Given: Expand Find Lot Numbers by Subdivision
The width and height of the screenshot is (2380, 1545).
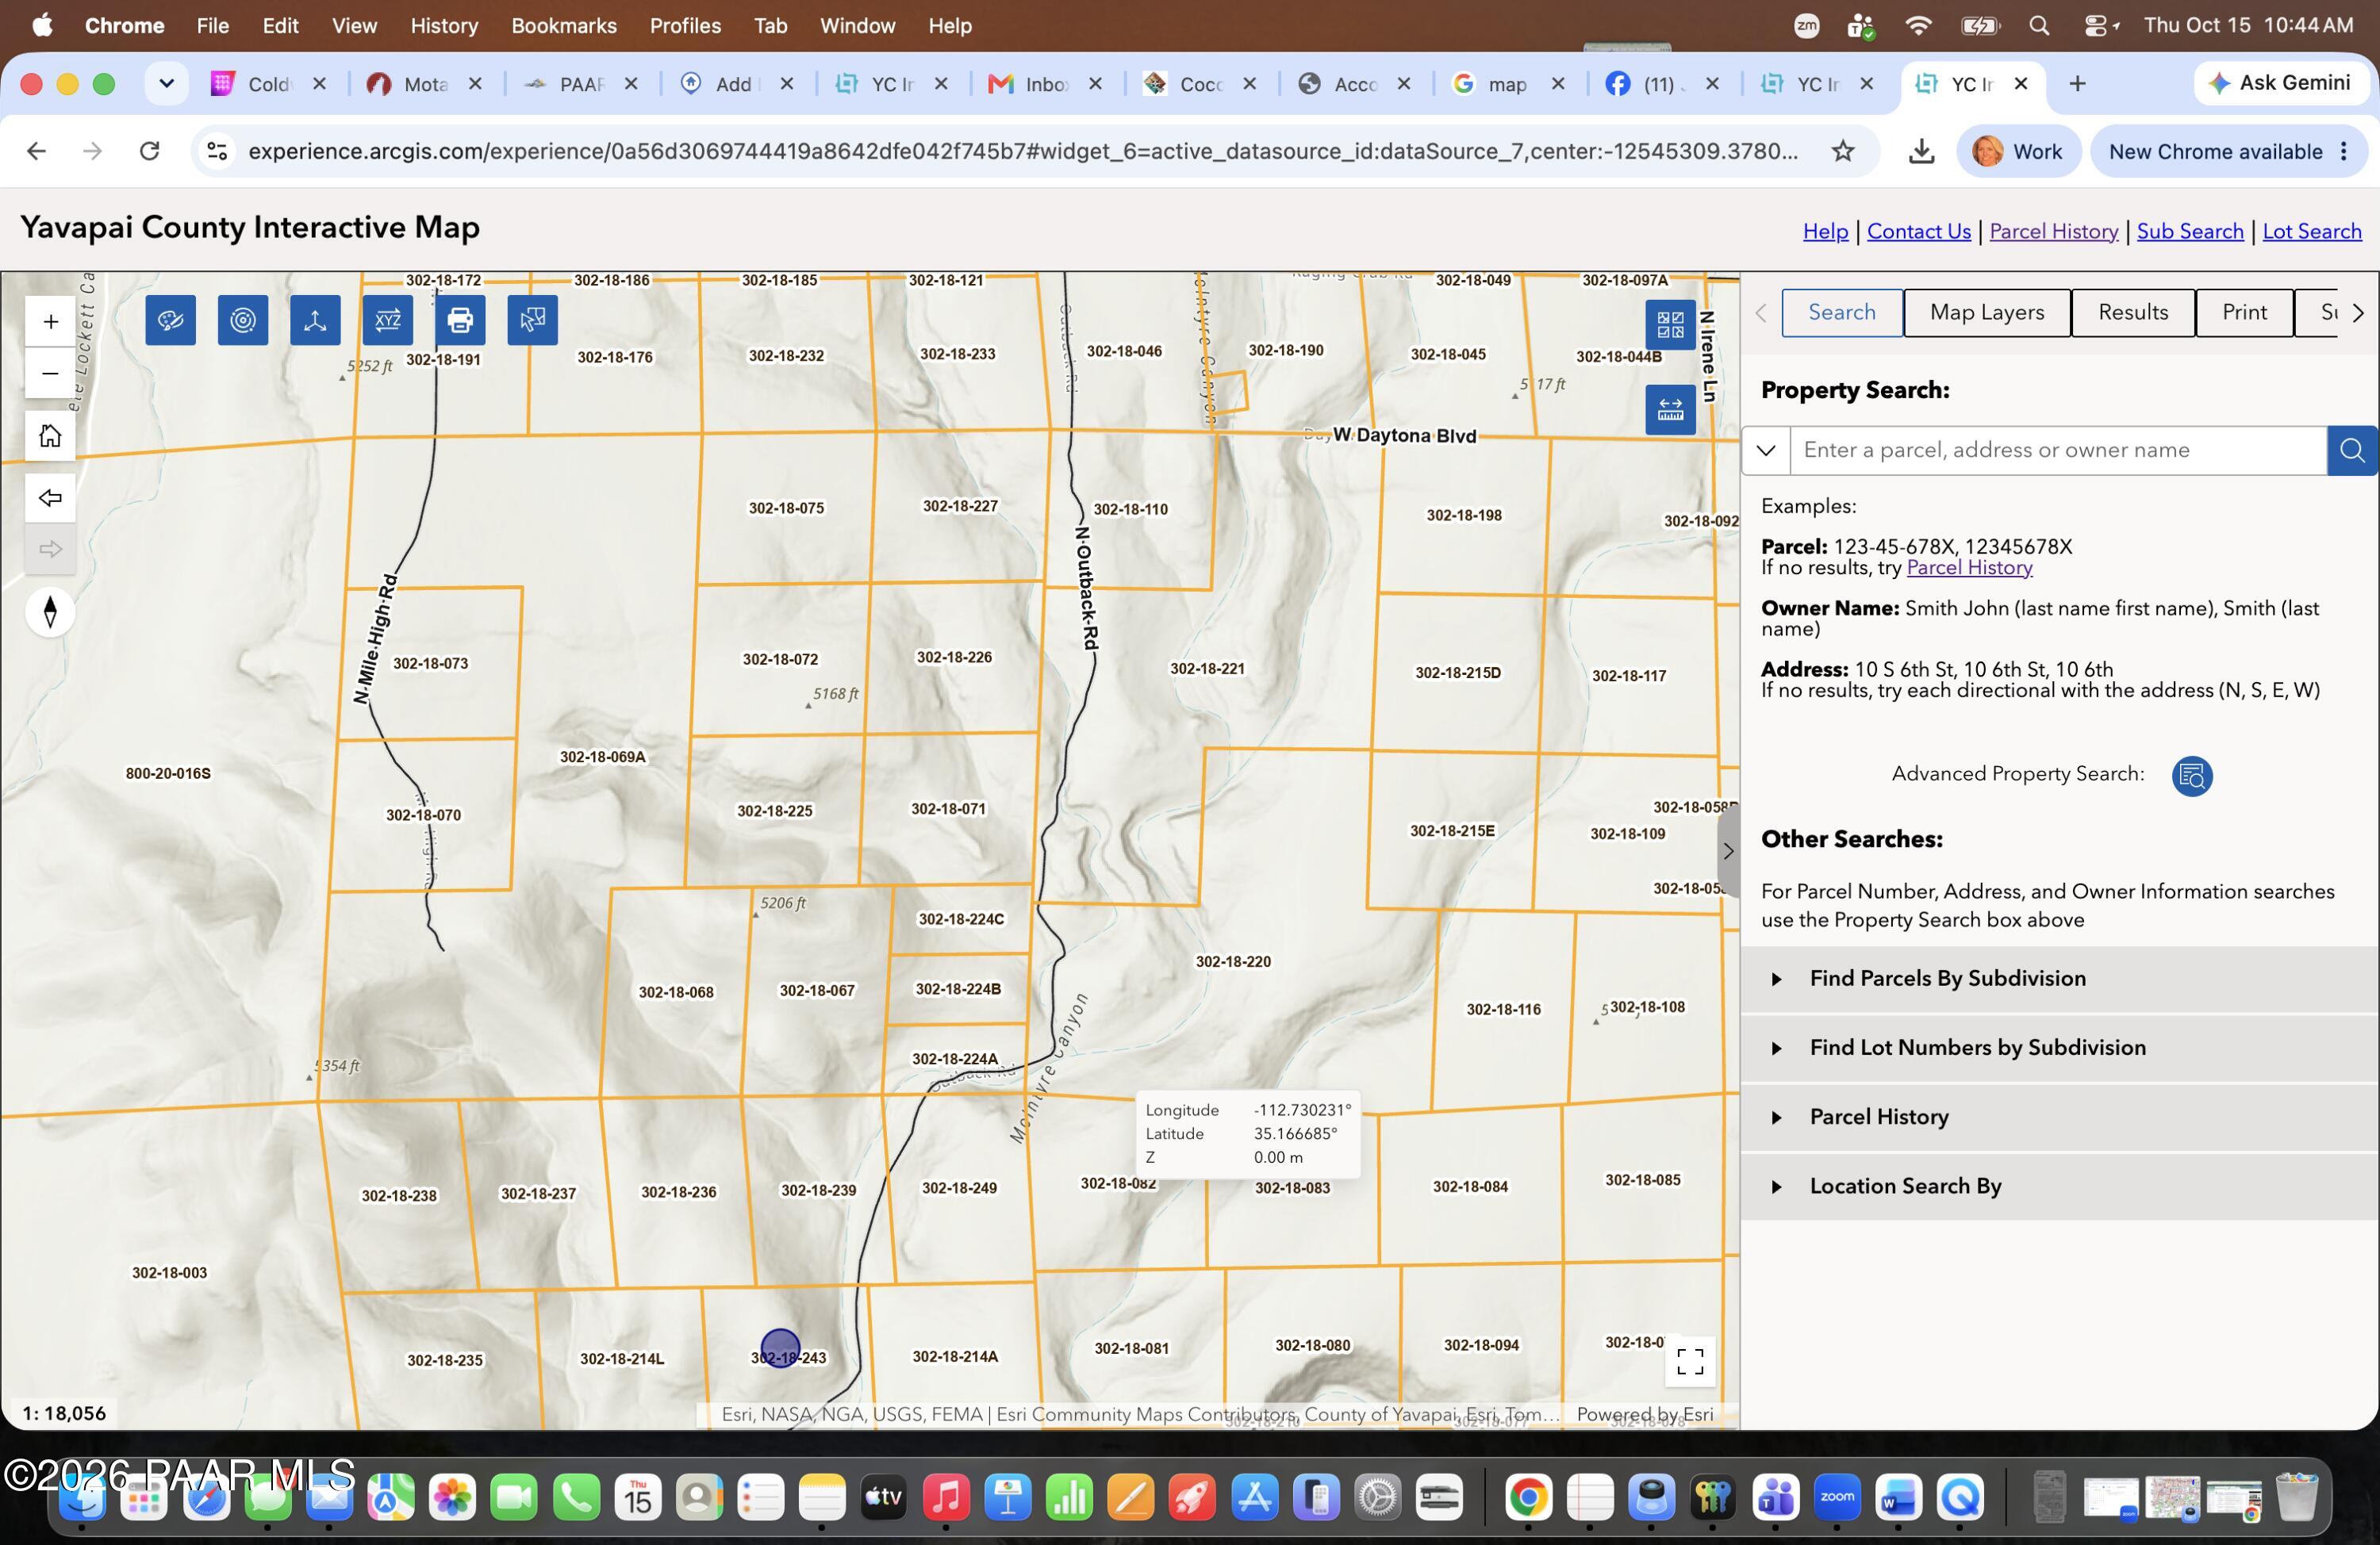Looking at the screenshot, I should 2059,1048.
